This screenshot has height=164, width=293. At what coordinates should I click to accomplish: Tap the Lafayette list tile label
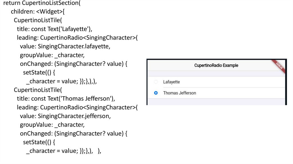[x=171, y=82]
